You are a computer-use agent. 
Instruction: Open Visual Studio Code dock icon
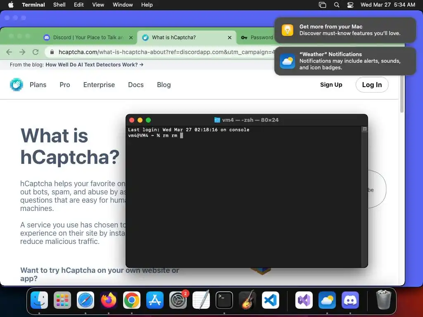(270, 300)
